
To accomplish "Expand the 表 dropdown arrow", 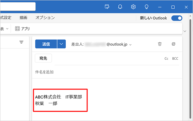I will coord(7,29).
